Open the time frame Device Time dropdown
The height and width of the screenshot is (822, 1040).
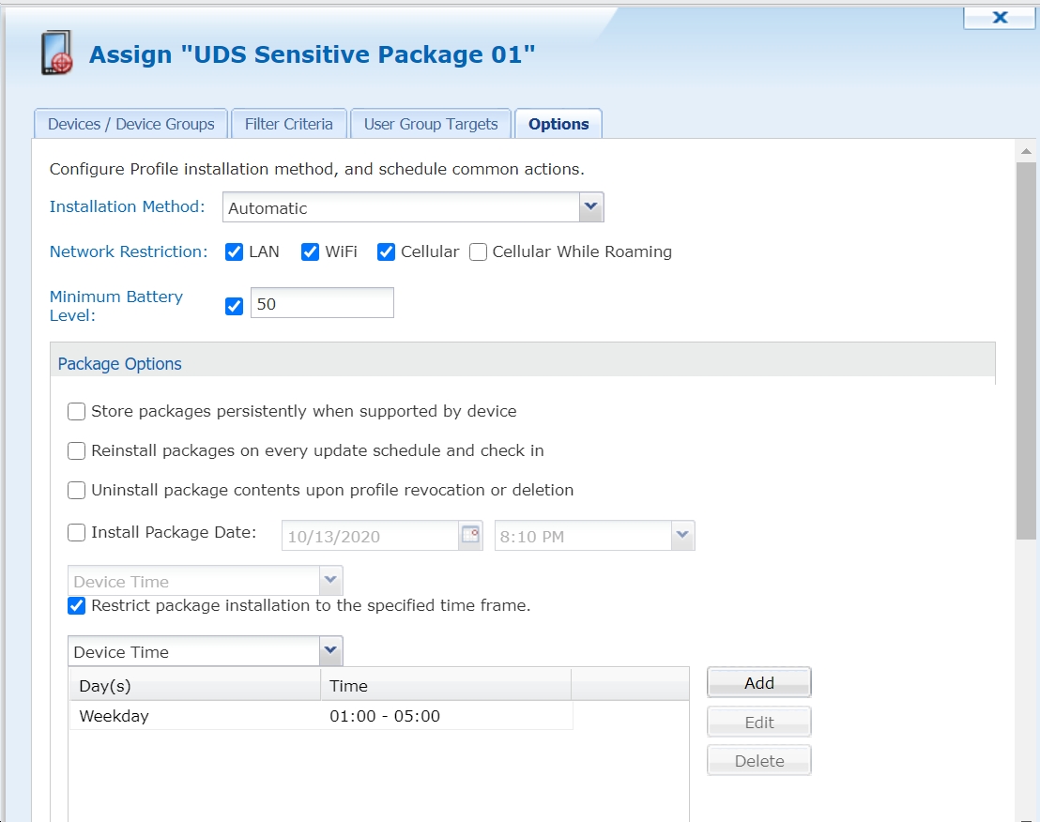(330, 651)
